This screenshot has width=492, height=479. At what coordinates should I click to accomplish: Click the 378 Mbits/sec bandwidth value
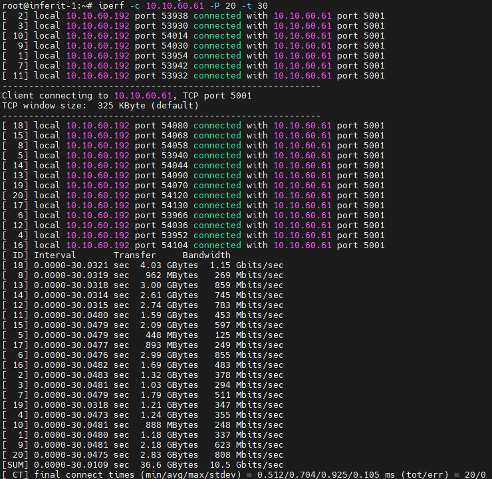click(x=249, y=375)
